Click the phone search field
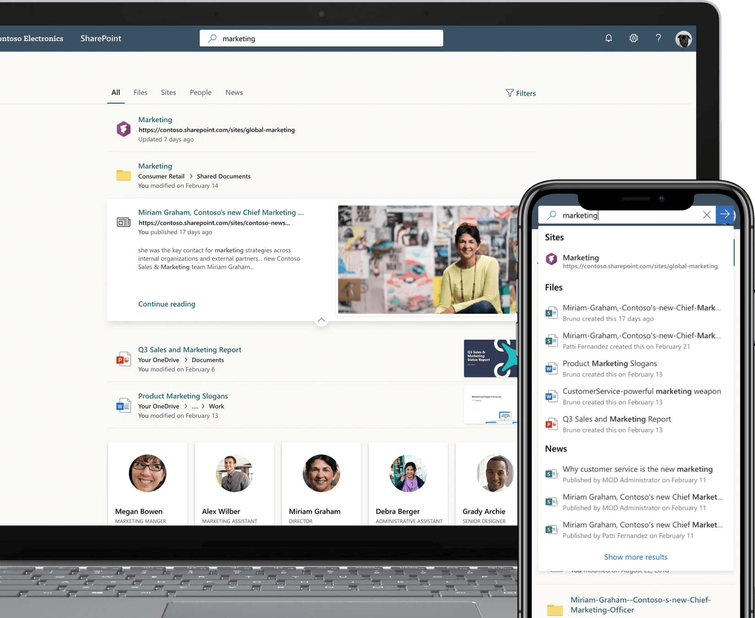The height and width of the screenshot is (618, 755). coord(627,215)
